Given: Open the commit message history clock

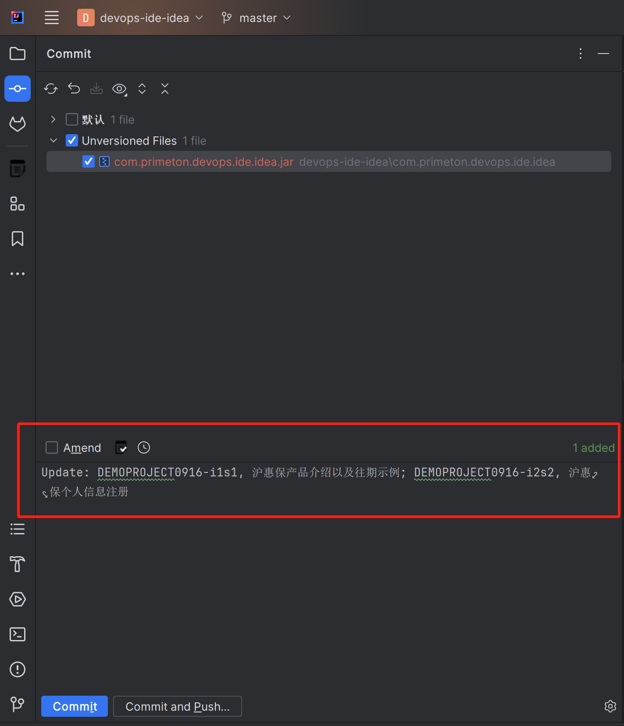Looking at the screenshot, I should [144, 447].
